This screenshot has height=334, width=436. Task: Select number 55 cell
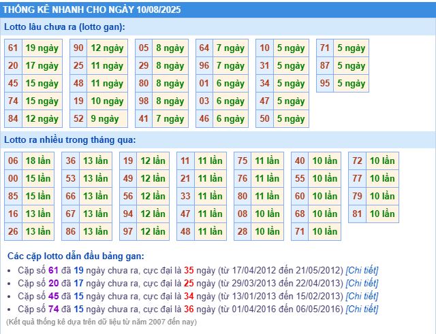tap(300, 178)
